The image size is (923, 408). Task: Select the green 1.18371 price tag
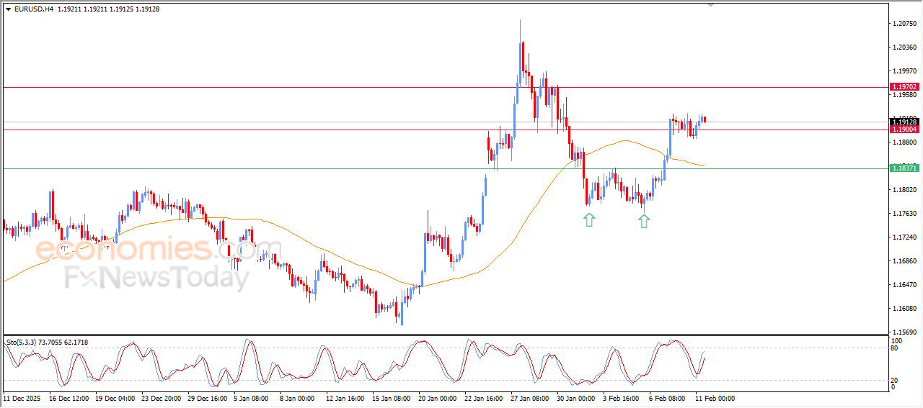(x=904, y=168)
